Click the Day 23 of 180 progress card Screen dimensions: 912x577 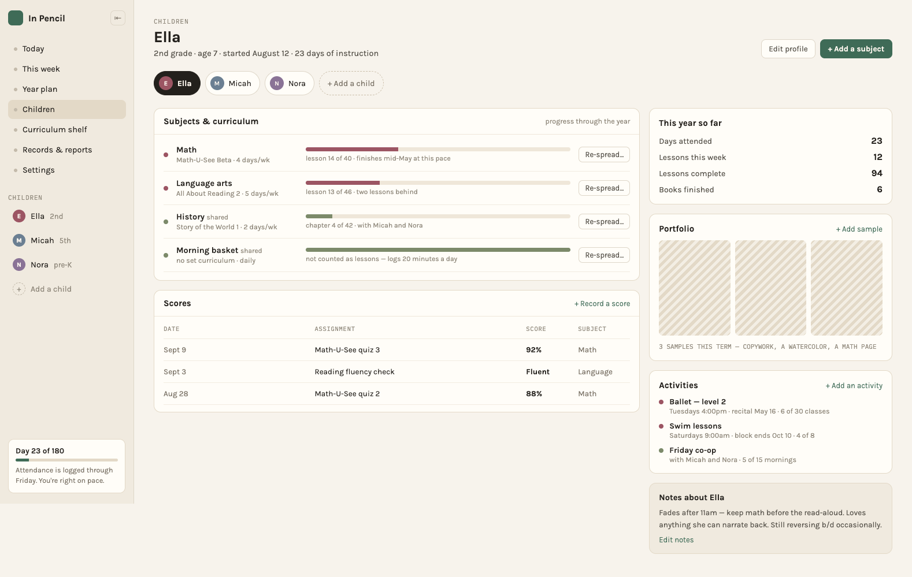coord(67,466)
